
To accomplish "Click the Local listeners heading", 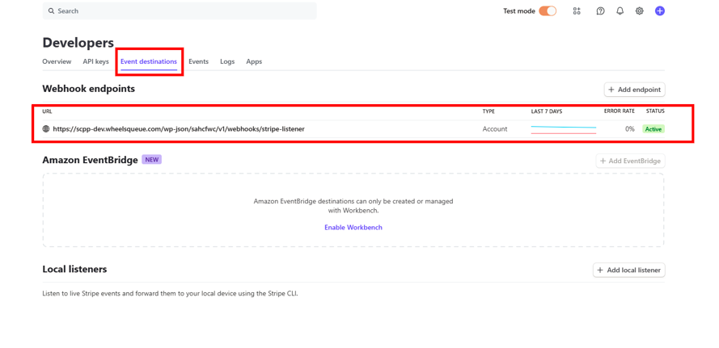I will [x=74, y=269].
